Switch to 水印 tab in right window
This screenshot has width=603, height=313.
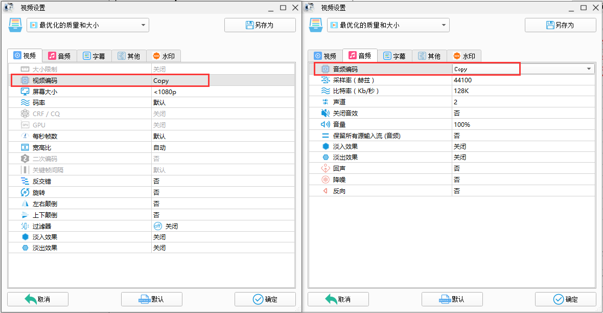464,56
